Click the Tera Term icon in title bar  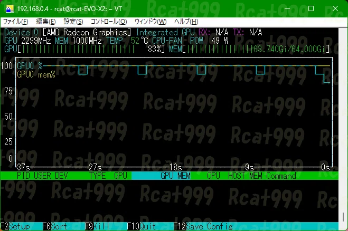pyautogui.click(x=10, y=9)
